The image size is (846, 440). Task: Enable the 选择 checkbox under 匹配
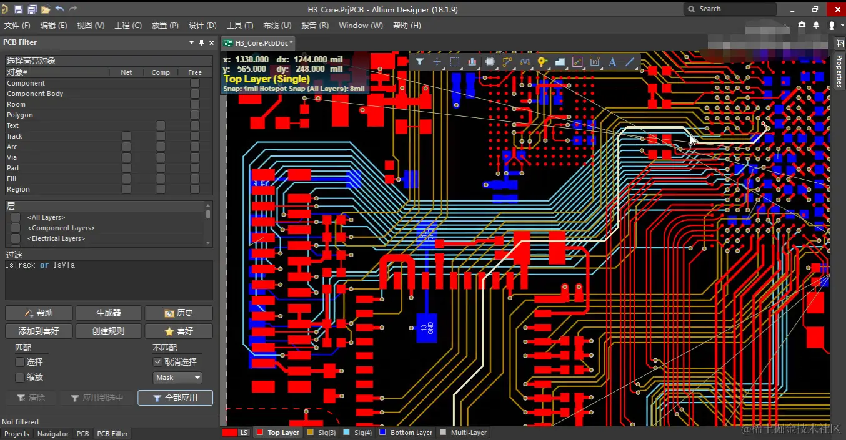(20, 362)
